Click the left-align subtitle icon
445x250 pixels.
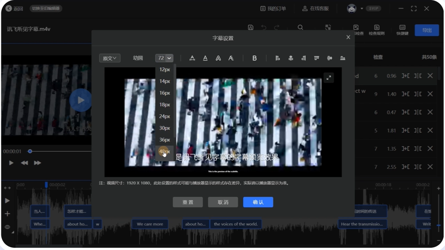(x=278, y=58)
